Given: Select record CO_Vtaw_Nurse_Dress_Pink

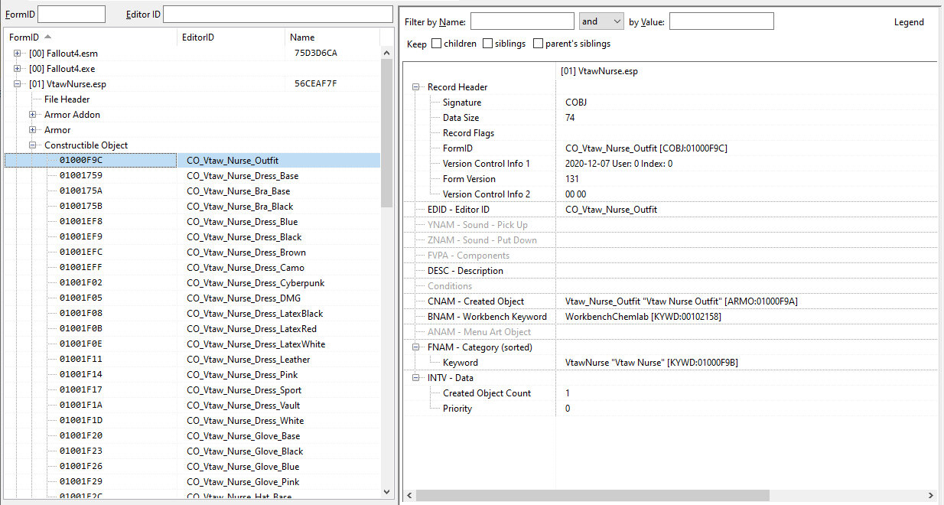Looking at the screenshot, I should (192, 375).
